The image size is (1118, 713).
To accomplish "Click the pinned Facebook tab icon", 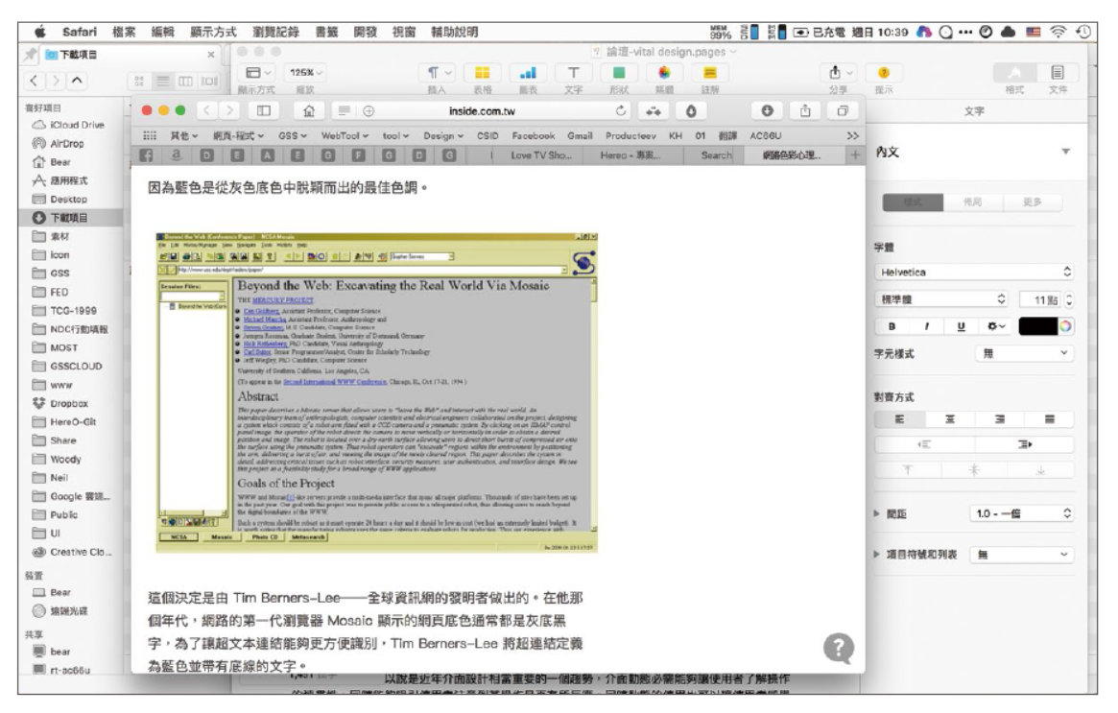I will pyautogui.click(x=146, y=154).
